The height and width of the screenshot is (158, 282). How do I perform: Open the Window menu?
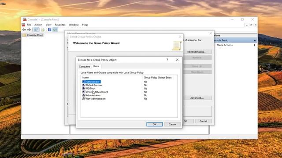coord(74,25)
